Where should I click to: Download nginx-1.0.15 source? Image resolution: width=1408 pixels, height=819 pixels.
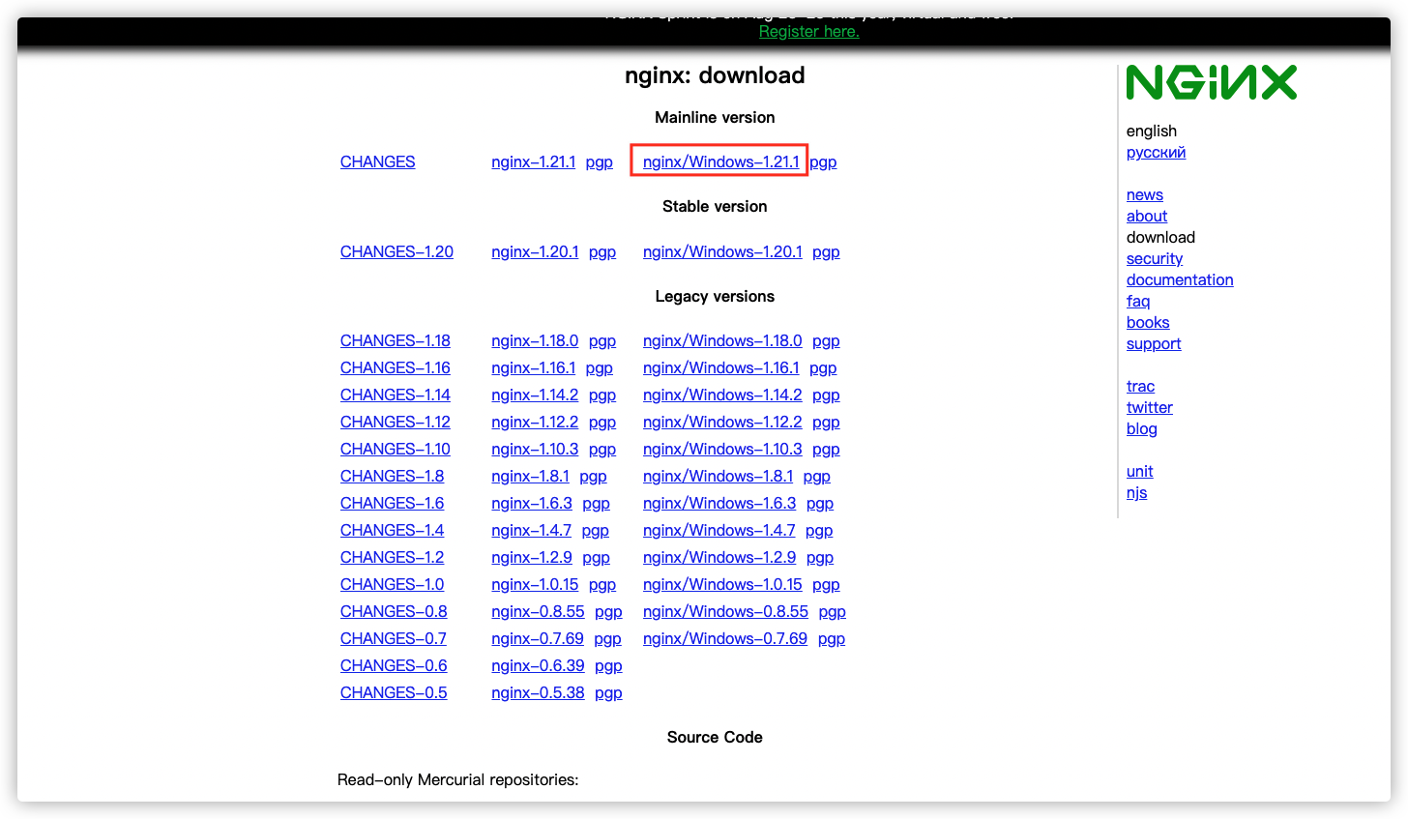click(x=535, y=585)
